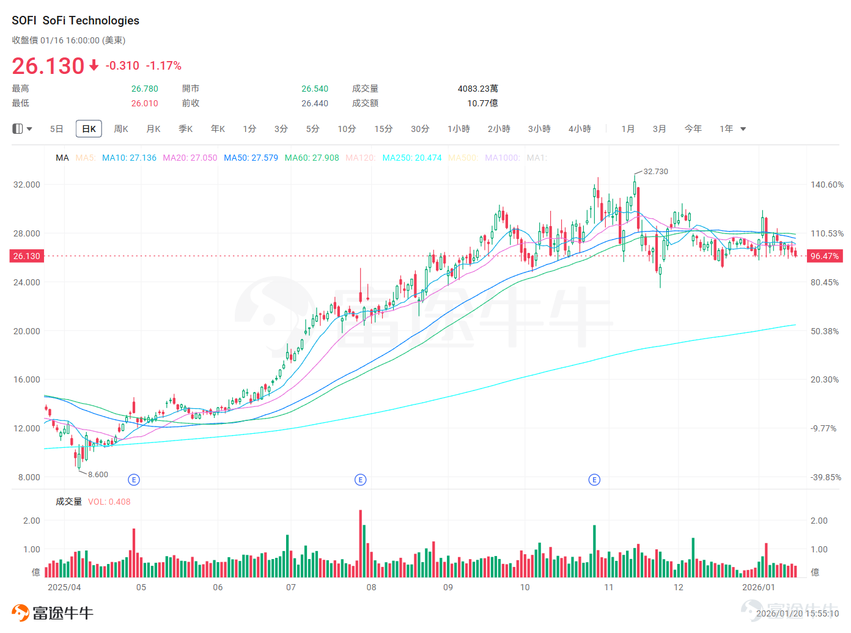Select the 10分 interval
Image resolution: width=851 pixels, height=633 pixels.
click(x=347, y=129)
